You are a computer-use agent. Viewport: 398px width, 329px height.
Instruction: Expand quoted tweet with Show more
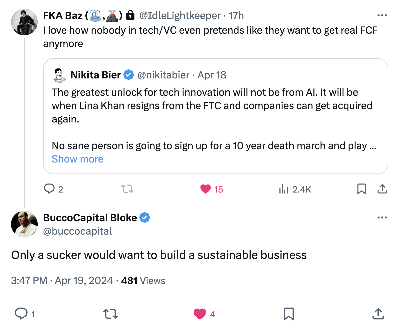click(77, 159)
